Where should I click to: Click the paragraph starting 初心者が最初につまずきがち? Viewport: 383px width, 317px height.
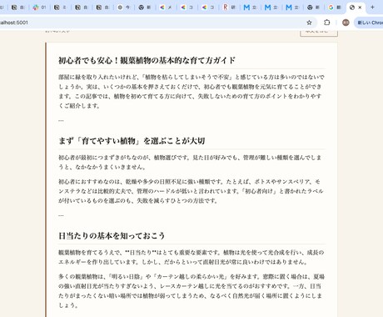tap(191, 162)
